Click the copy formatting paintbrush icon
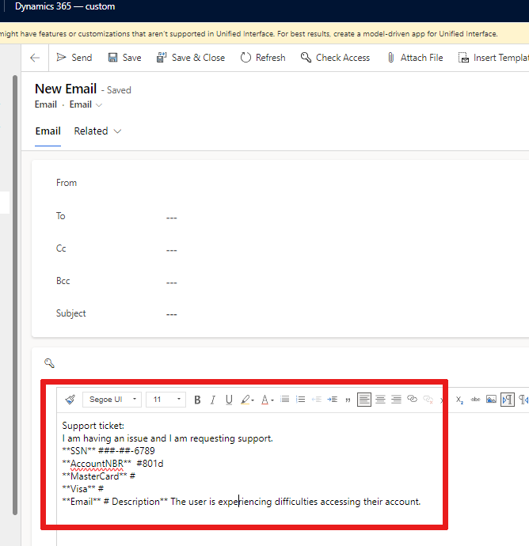 coord(70,400)
